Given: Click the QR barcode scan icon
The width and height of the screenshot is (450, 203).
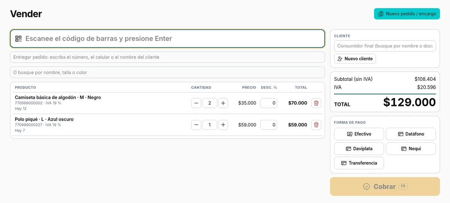Looking at the screenshot, I should (x=18, y=39).
